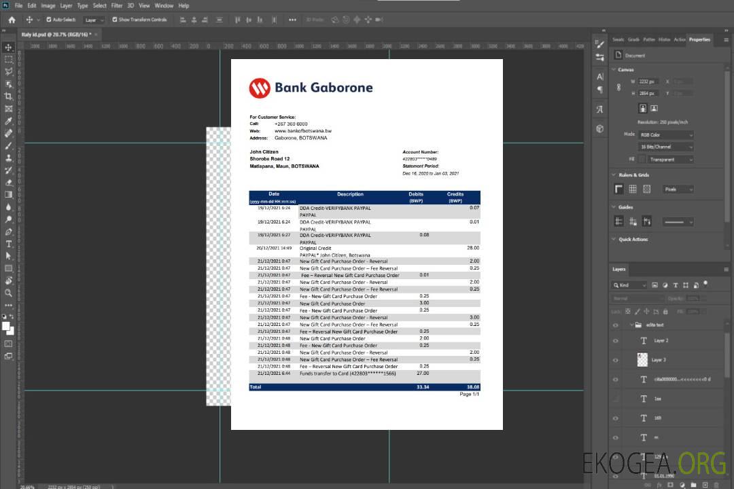Select the Crop tool
Viewport: 734px width, 489px height.
pos(8,96)
